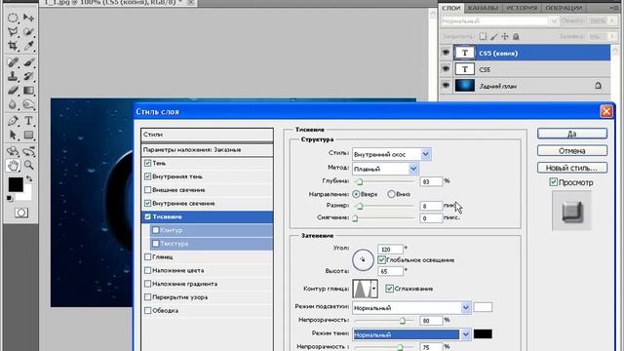Open the Контур глянца contour picker arrow

point(373,289)
